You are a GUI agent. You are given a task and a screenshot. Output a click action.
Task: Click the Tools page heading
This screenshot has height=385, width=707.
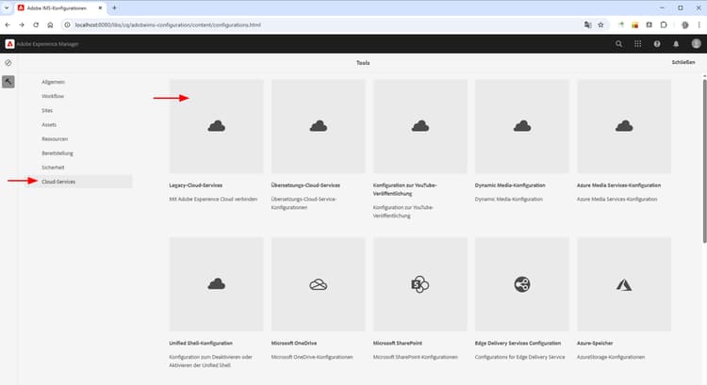point(363,63)
